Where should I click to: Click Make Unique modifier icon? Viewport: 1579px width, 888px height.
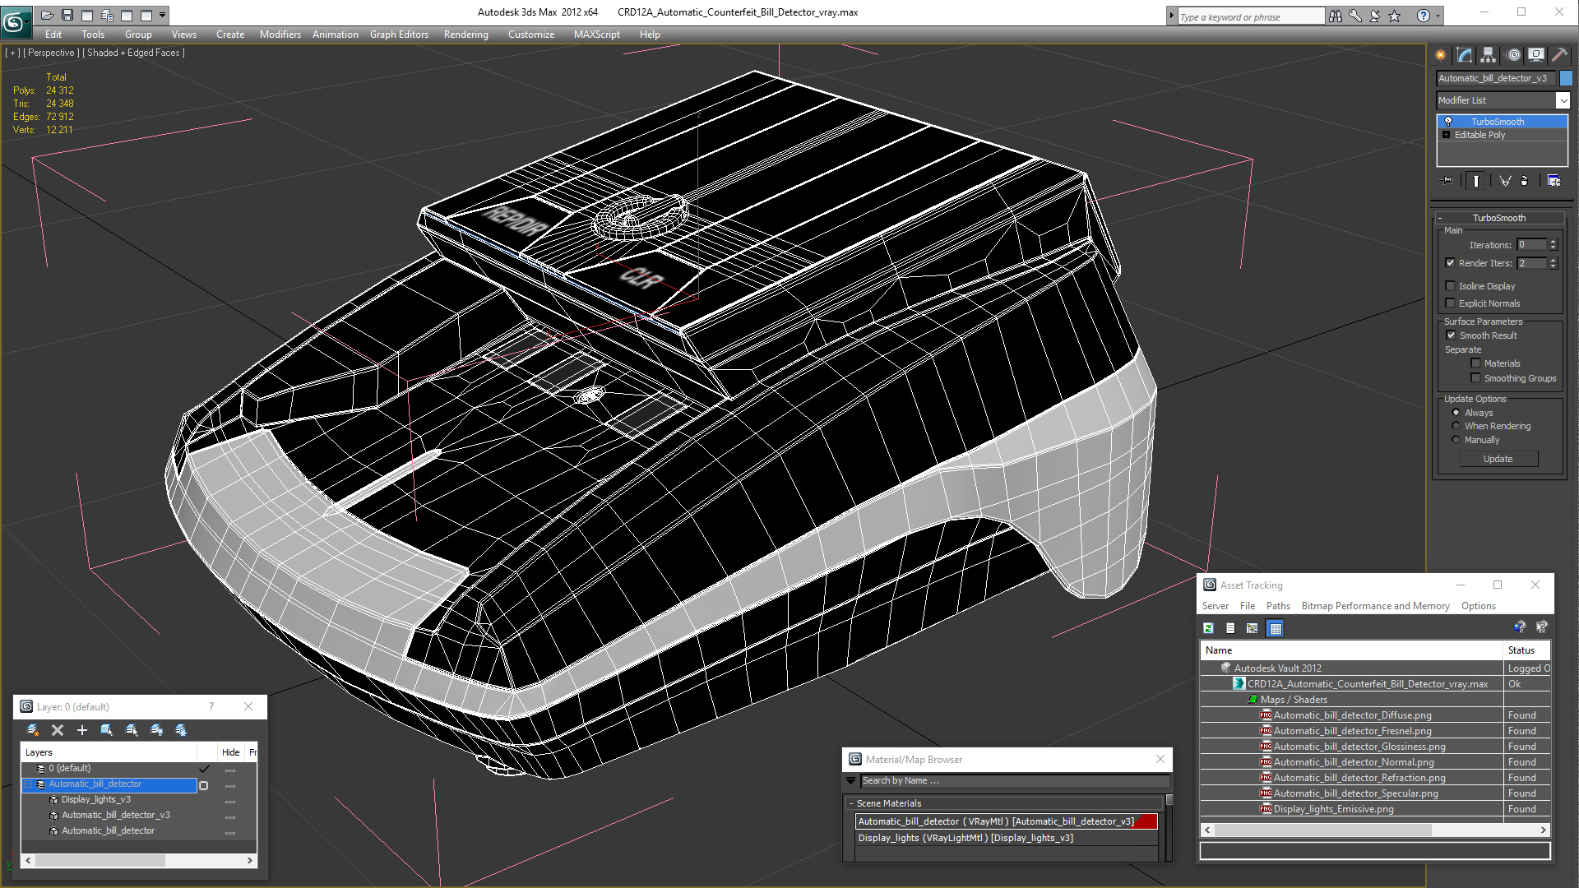pyautogui.click(x=1505, y=181)
